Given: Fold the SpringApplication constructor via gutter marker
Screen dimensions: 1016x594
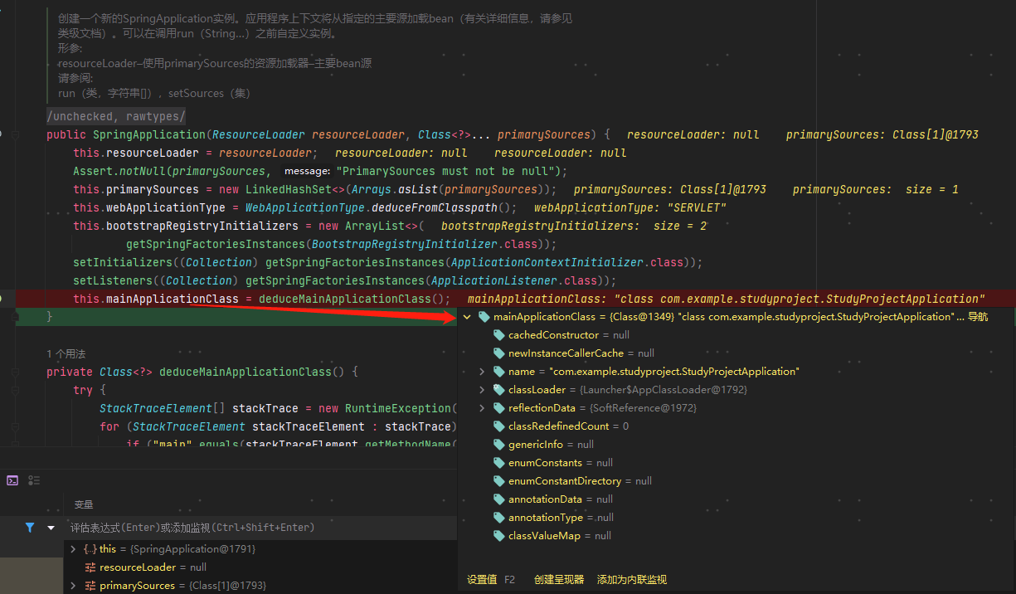Looking at the screenshot, I should pos(16,134).
